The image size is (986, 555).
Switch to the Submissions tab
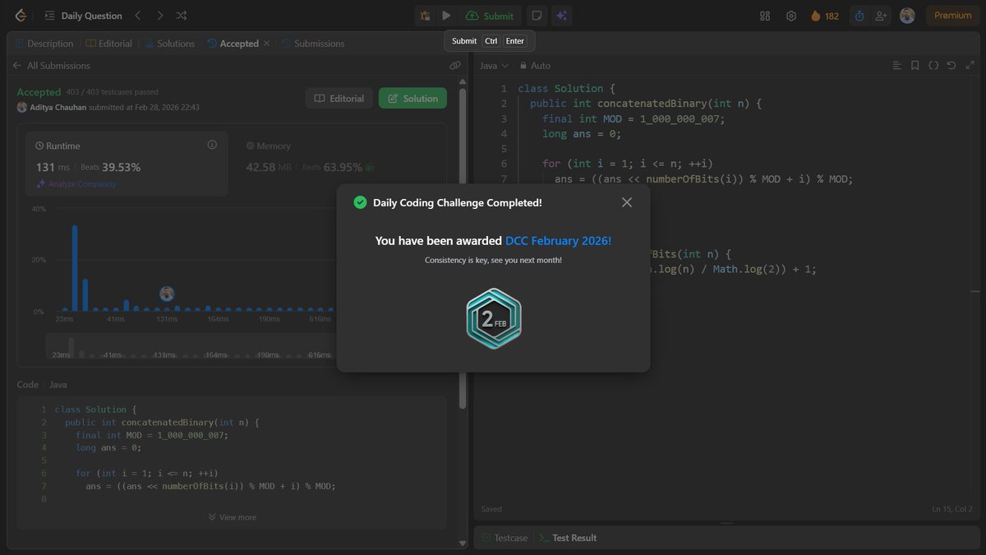[x=313, y=44]
